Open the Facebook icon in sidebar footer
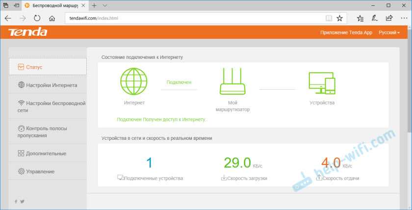The height and width of the screenshot is (210, 412). point(16,201)
